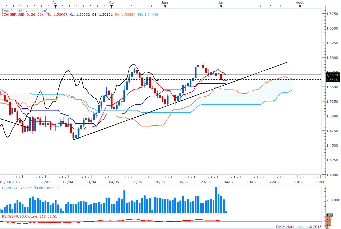The image size is (341, 229).
Task: Click the light blue 'SB: 1,54448' value
Action: 148,14
